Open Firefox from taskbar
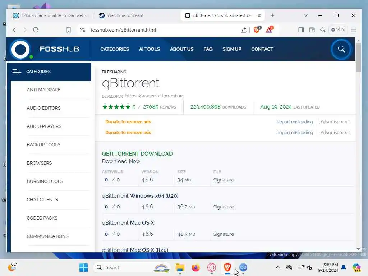 coord(195,267)
